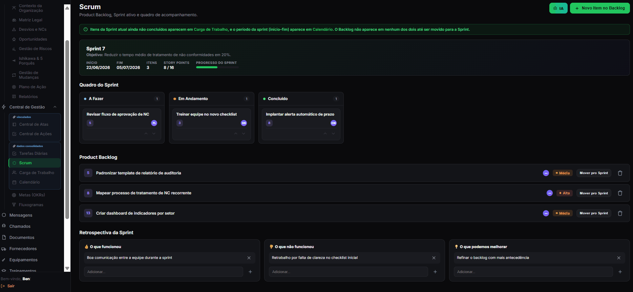Viewport: 633px width, 292px height.
Task: Click the assignee circle on Padronizar template row
Action: pyautogui.click(x=546, y=173)
